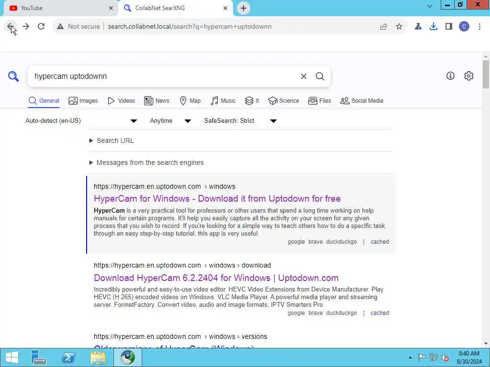Open Chrome Labs flask icon
This screenshot has width=490, height=367.
tap(418, 27)
